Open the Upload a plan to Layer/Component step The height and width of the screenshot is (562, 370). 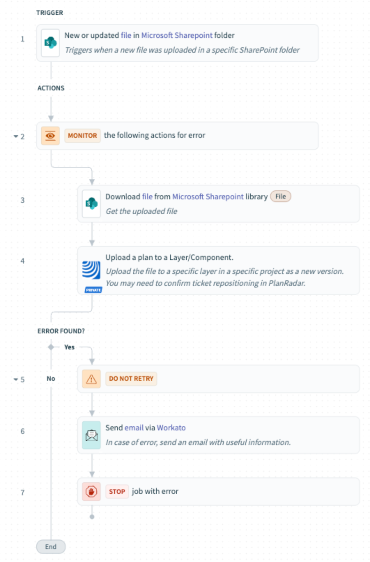pyautogui.click(x=169, y=258)
